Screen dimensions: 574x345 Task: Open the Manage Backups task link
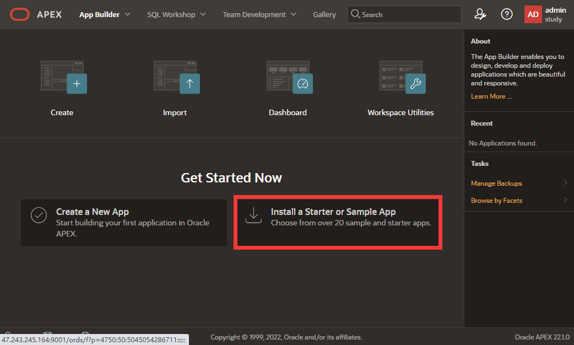coord(496,184)
